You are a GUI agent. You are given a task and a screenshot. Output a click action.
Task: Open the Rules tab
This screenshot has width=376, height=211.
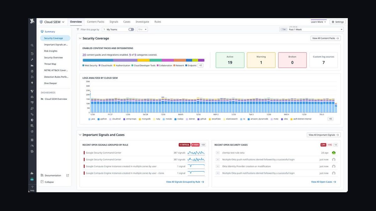point(158,22)
